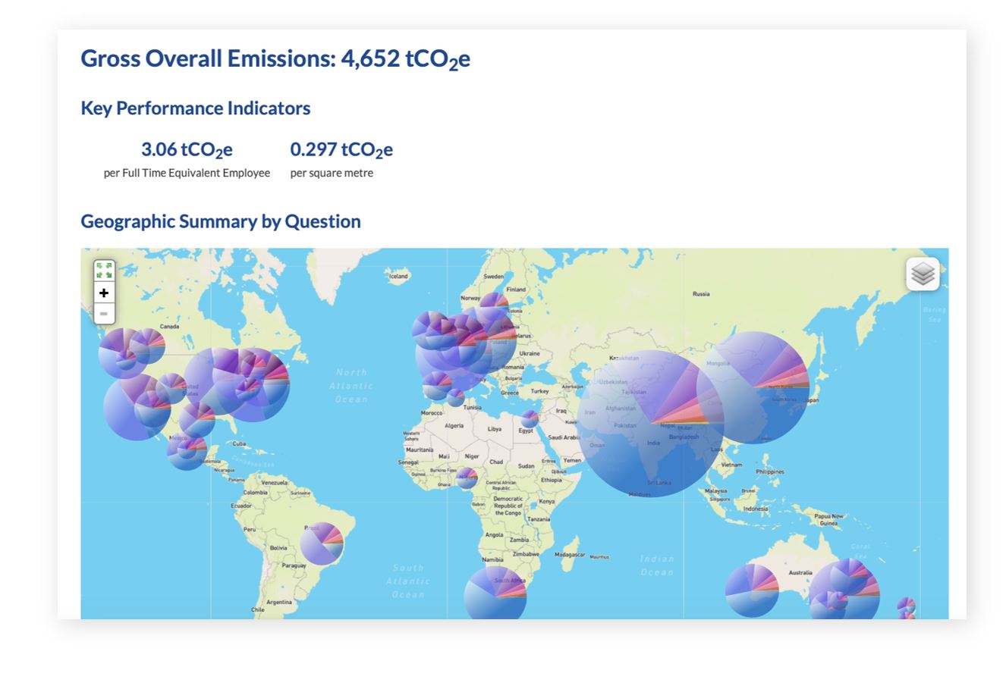Select the small pie chart near Egypt
1006x689 pixels.
(x=530, y=419)
